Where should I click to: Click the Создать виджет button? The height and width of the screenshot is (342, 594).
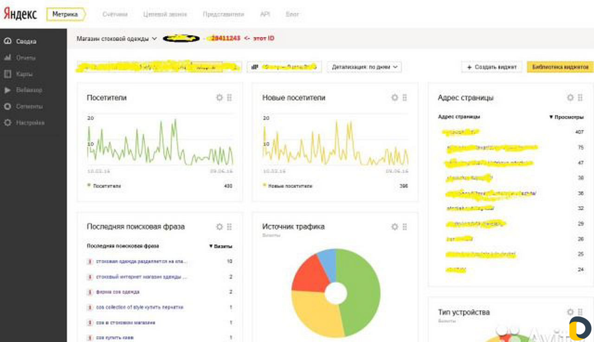(491, 67)
